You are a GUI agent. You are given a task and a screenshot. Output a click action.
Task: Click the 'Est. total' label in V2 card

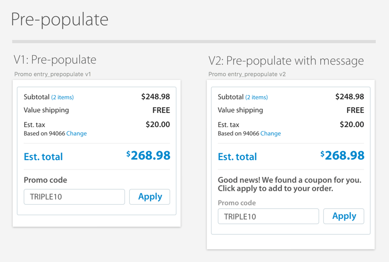point(237,156)
